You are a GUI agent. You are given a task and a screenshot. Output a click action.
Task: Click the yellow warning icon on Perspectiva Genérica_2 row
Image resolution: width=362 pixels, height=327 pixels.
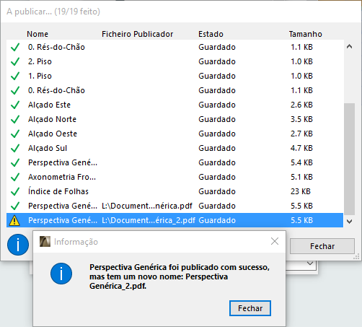pos(14,220)
